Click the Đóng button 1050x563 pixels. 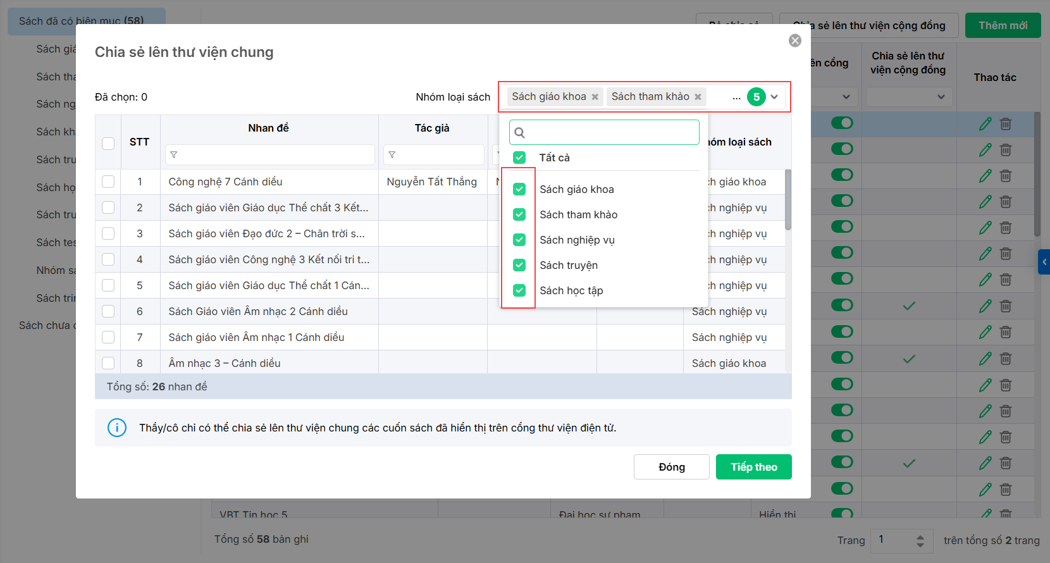click(x=671, y=467)
